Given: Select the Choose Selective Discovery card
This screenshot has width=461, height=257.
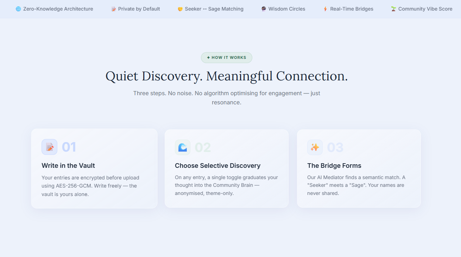Looking at the screenshot, I should click(226, 168).
